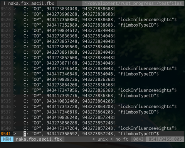This screenshot has height=148, width=185.
Task: Click "filmboxTypeID" on line 8541
Action: (137, 134)
